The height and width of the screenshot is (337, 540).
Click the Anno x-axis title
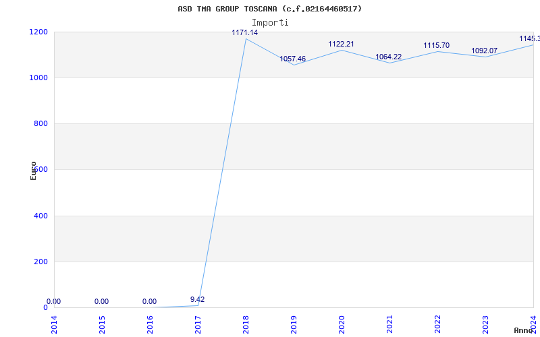click(523, 330)
